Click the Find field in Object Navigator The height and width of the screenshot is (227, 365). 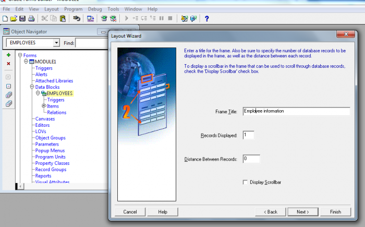point(92,43)
